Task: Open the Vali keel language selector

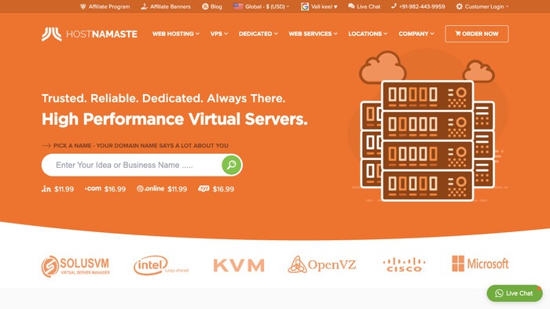Action: (319, 6)
